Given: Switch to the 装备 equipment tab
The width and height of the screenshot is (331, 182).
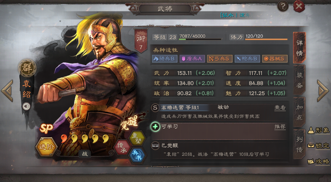Looking at the screenshot, I should pos(299,80).
